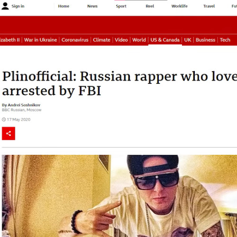Navigate to Worklife
This screenshot has width=237, height=237.
click(x=180, y=6)
